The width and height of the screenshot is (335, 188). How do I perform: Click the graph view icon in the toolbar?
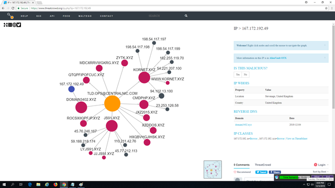(6, 25)
